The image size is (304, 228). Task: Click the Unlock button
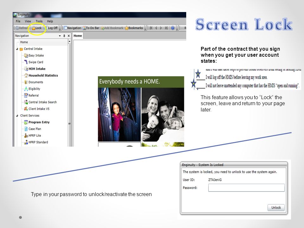(x=276, y=207)
